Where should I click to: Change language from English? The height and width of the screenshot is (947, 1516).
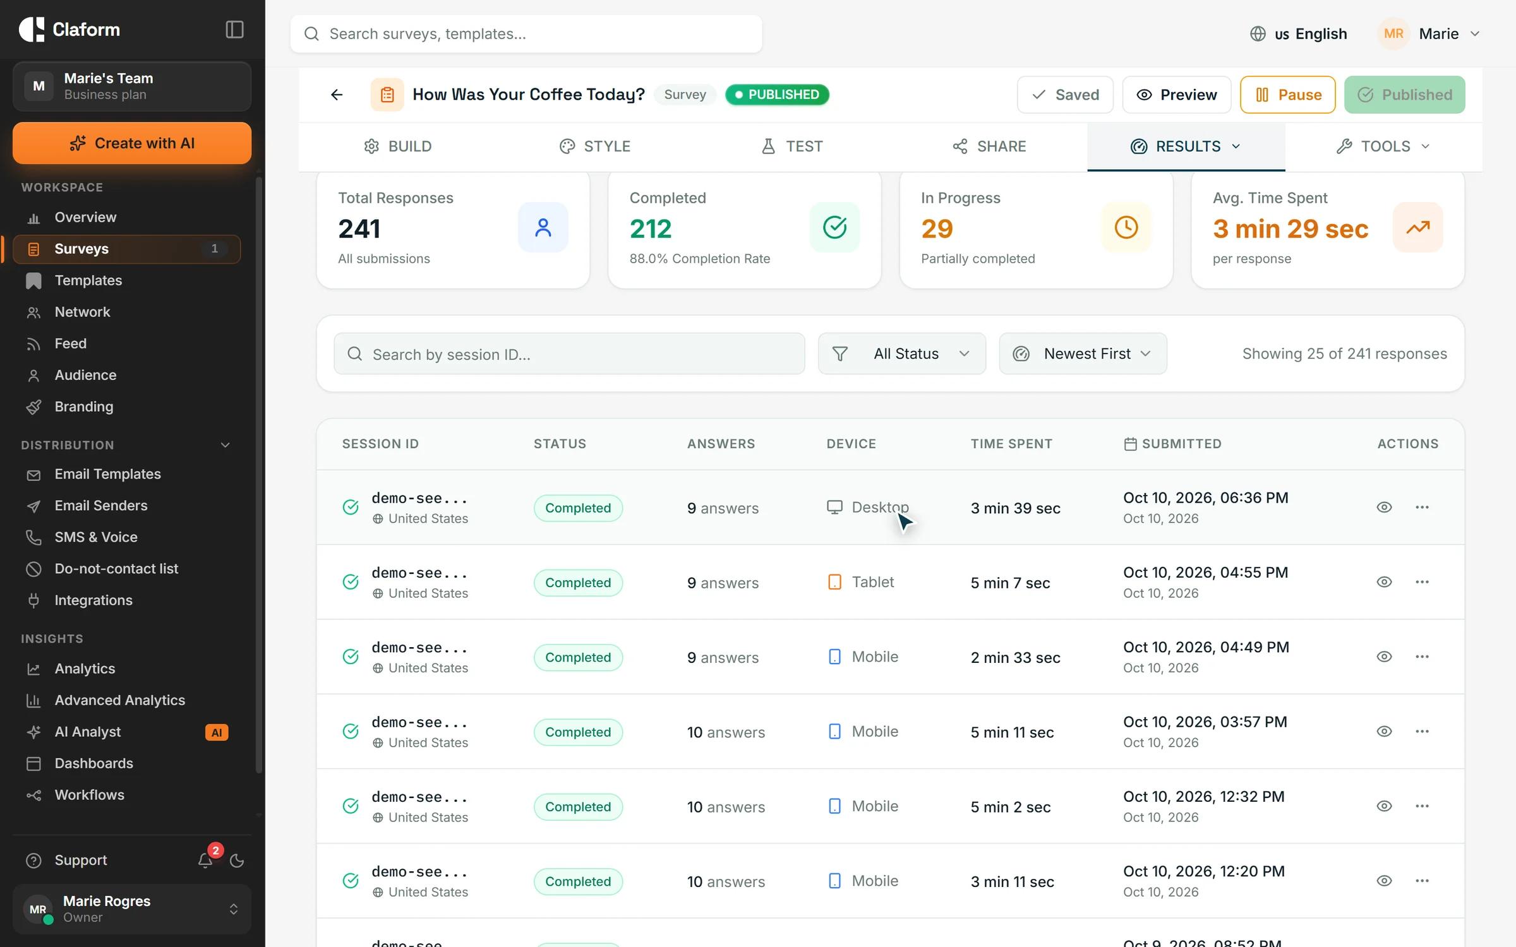point(1298,33)
